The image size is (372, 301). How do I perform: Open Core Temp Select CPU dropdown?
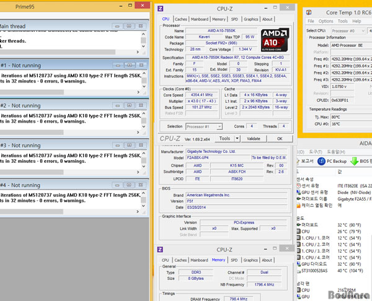(x=348, y=31)
